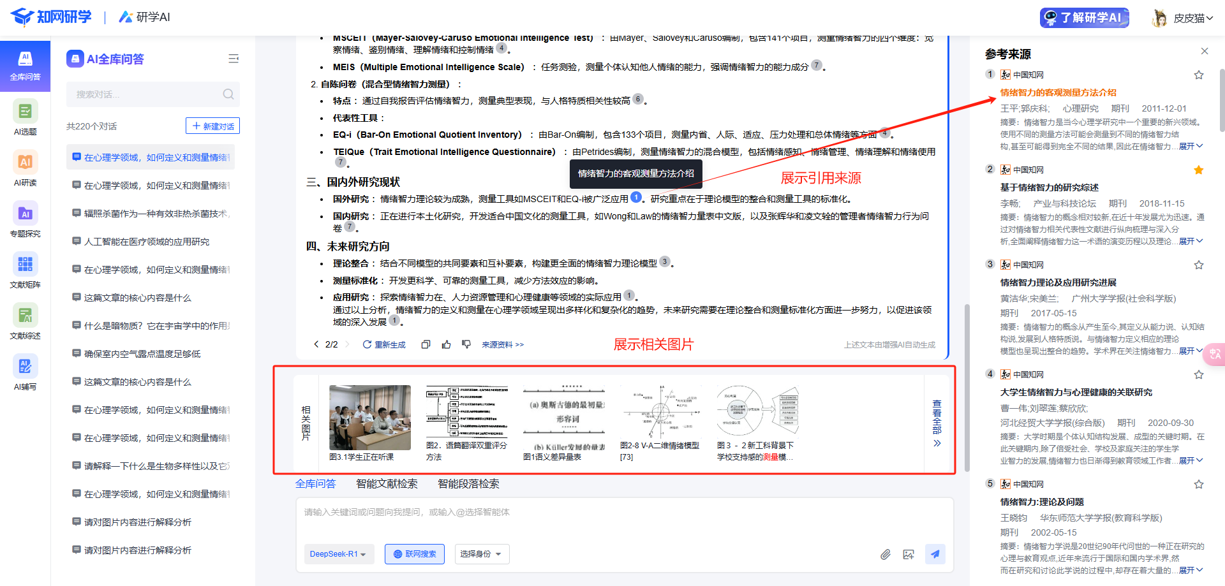Click the 新建对话 button
Viewport: 1225px width, 586px height.
click(212, 126)
